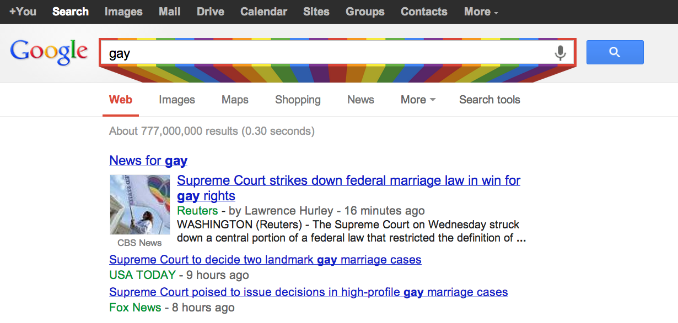The height and width of the screenshot is (323, 678).
Task: Open the Supreme Court strikes down headline
Action: click(x=348, y=188)
